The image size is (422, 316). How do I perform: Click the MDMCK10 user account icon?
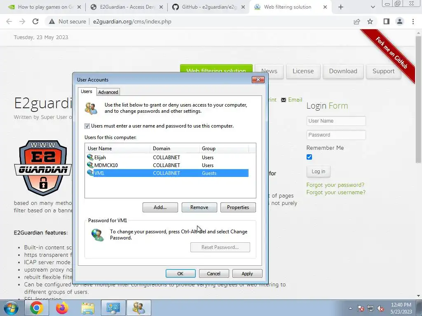point(90,165)
